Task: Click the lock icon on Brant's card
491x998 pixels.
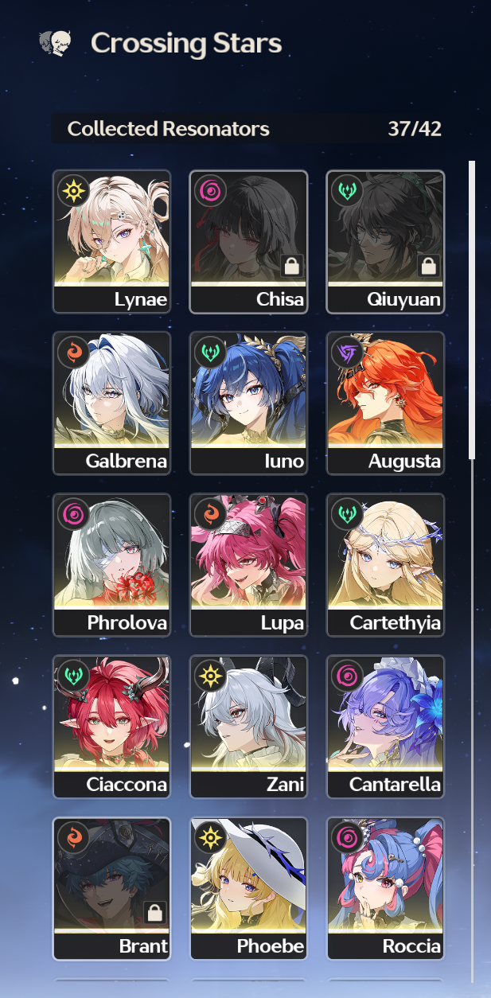Action: (154, 913)
